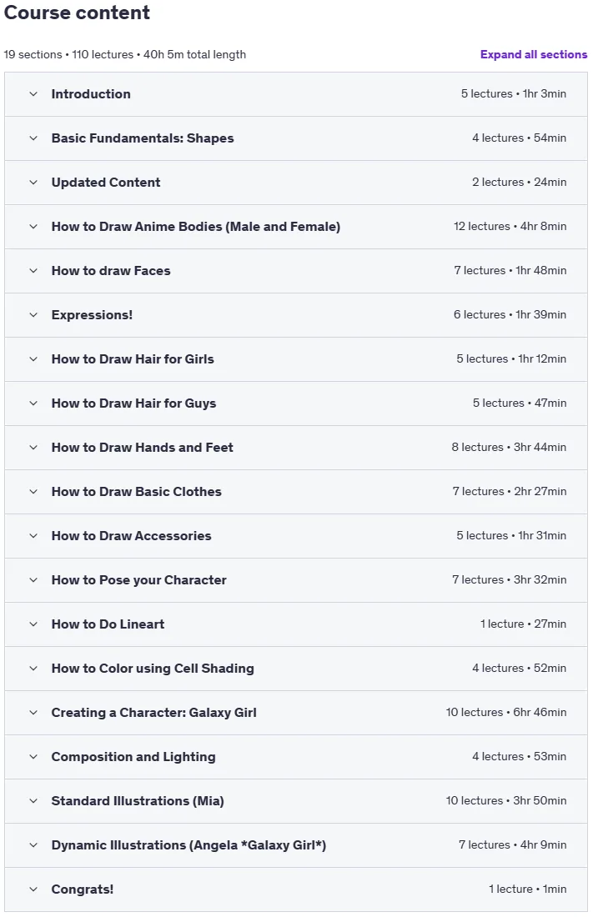The image size is (593, 917).
Task: Click the How to draw Faces chevron
Action: (33, 271)
